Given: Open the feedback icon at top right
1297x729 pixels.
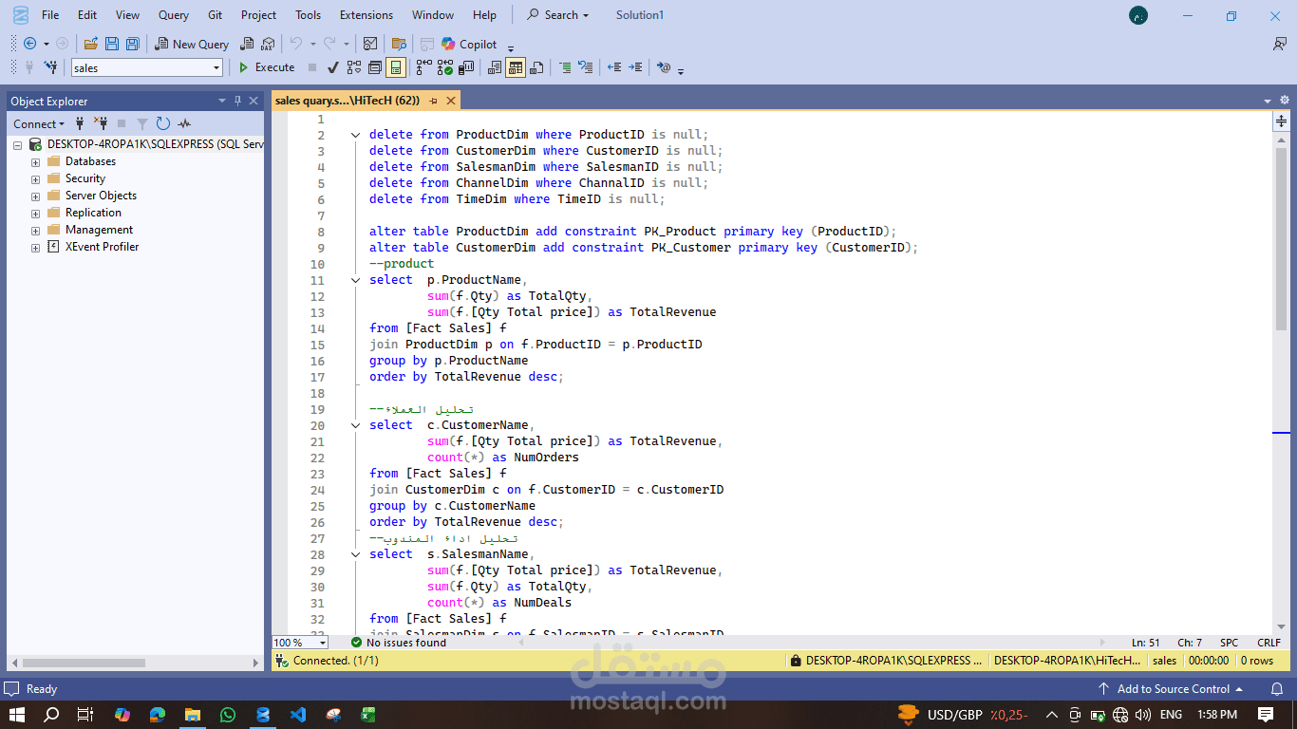Looking at the screenshot, I should pos(1279,44).
